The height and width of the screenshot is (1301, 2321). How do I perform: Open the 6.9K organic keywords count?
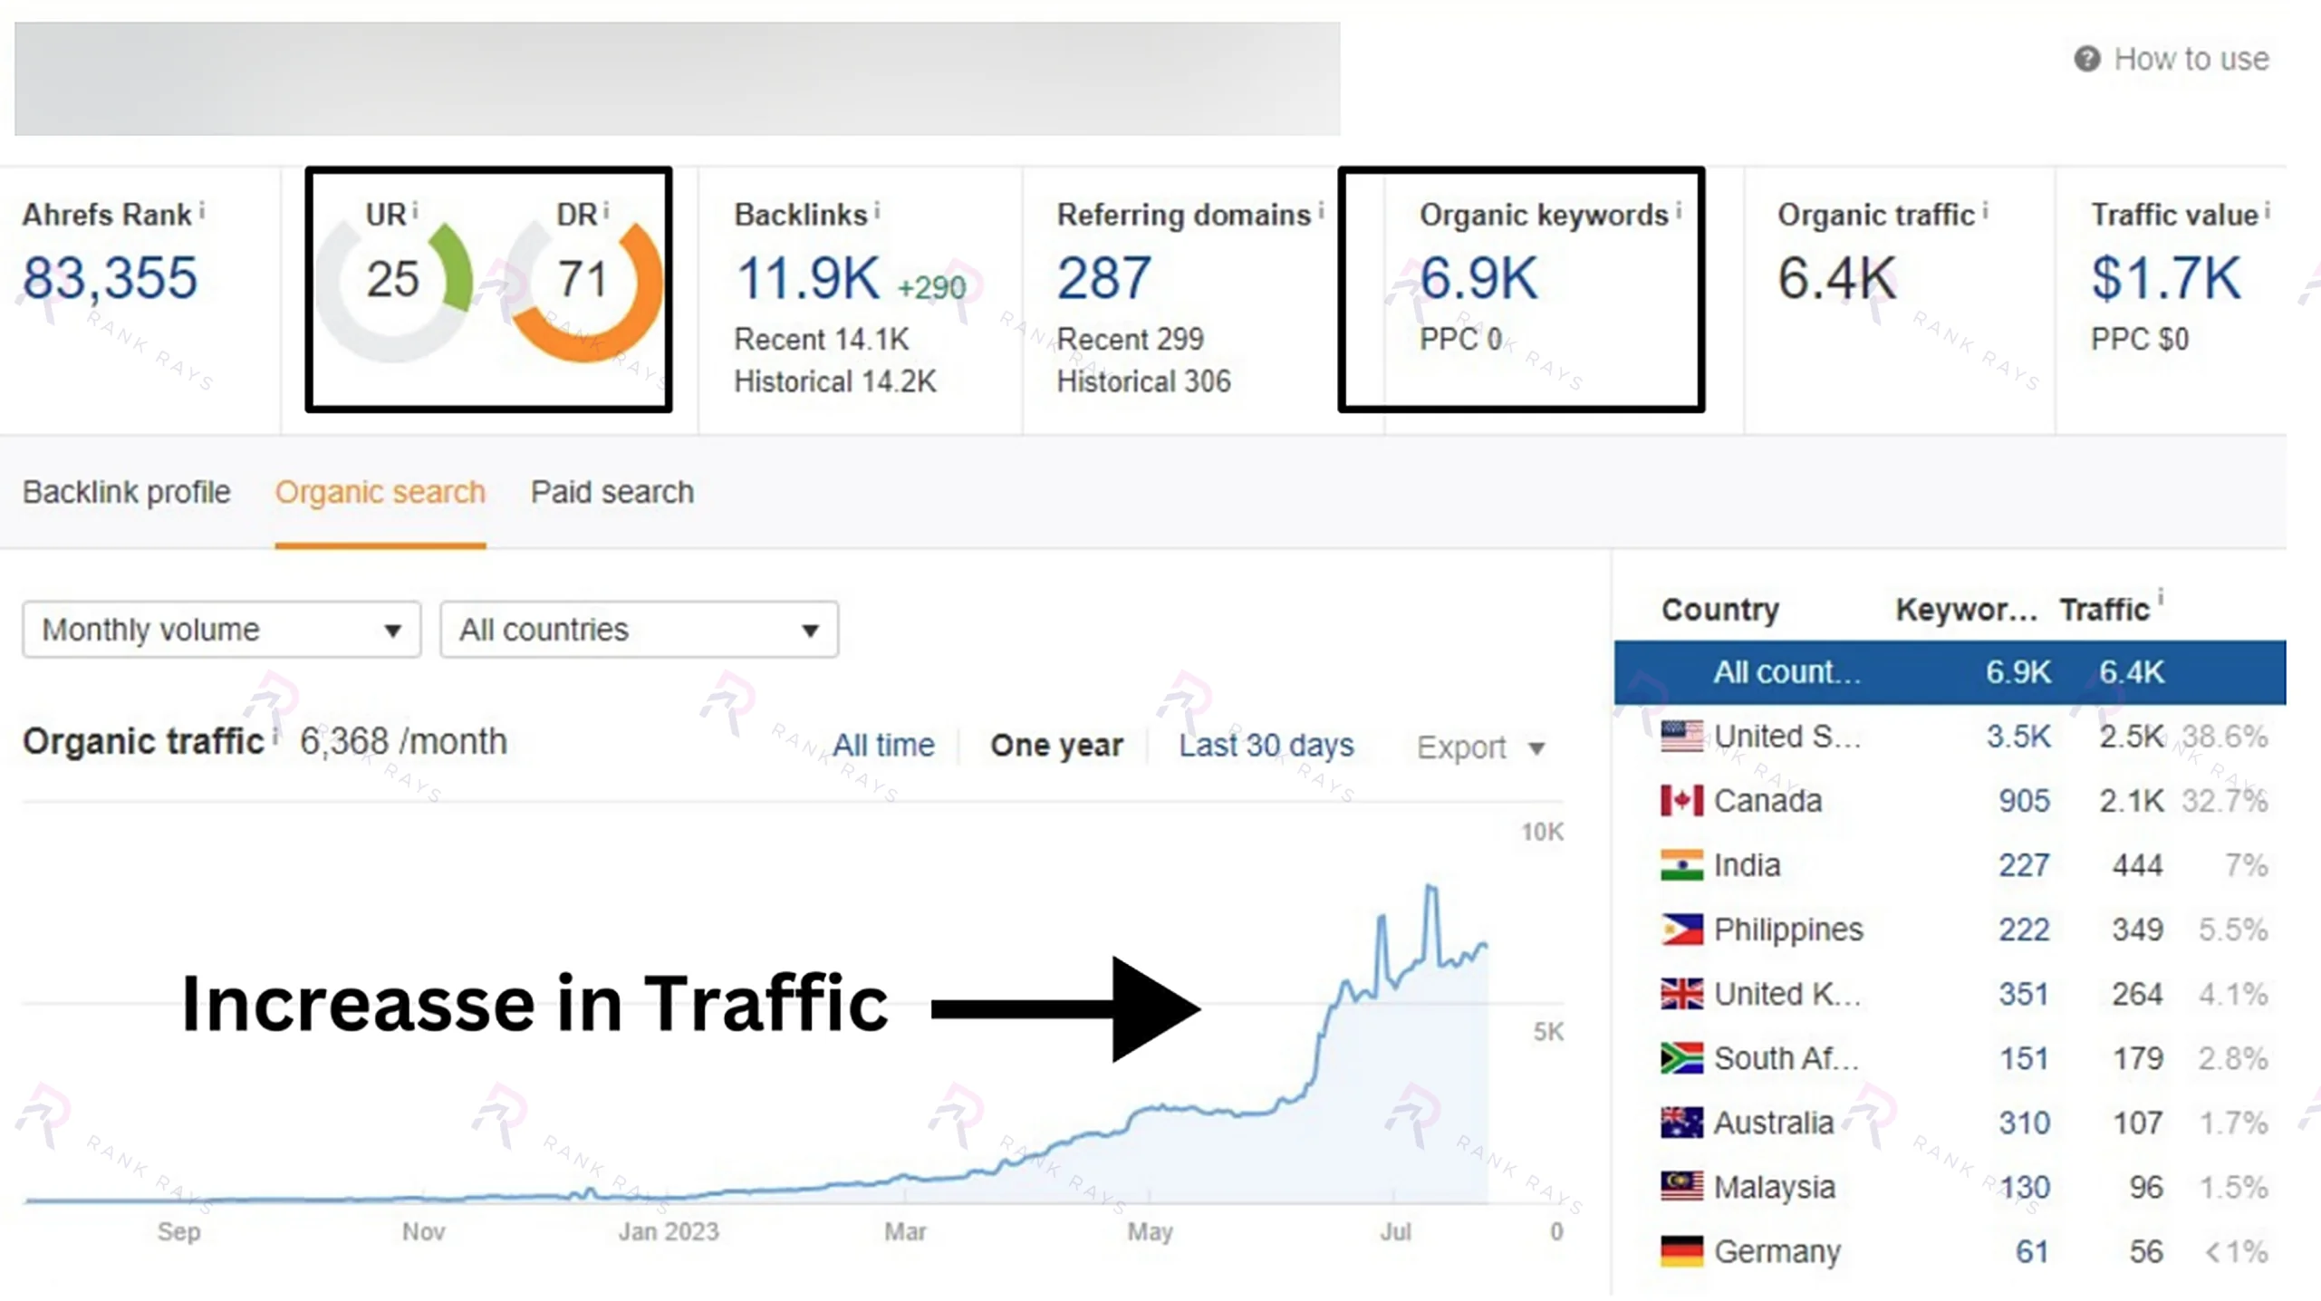(x=1478, y=278)
